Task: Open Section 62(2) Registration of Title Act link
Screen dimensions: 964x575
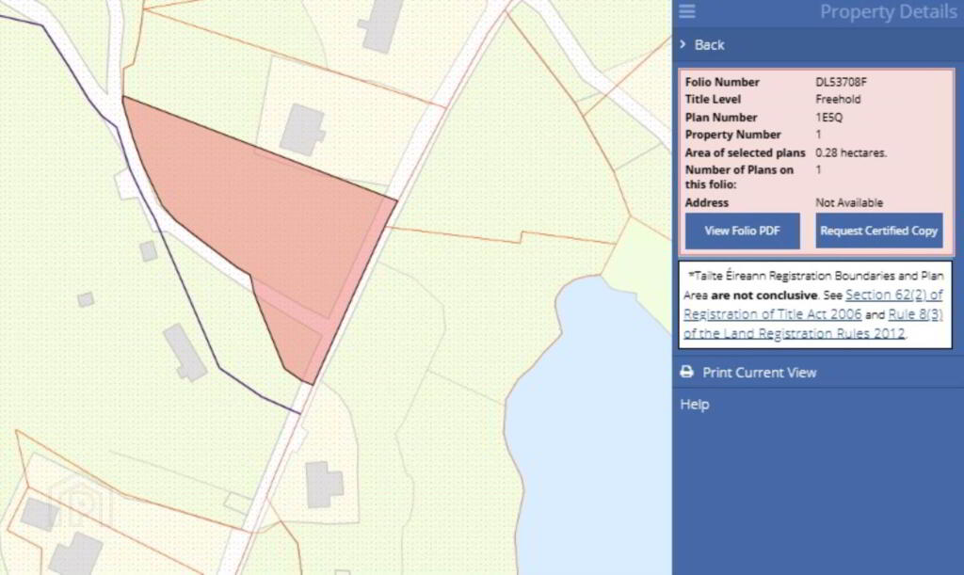Action: pyautogui.click(x=812, y=304)
